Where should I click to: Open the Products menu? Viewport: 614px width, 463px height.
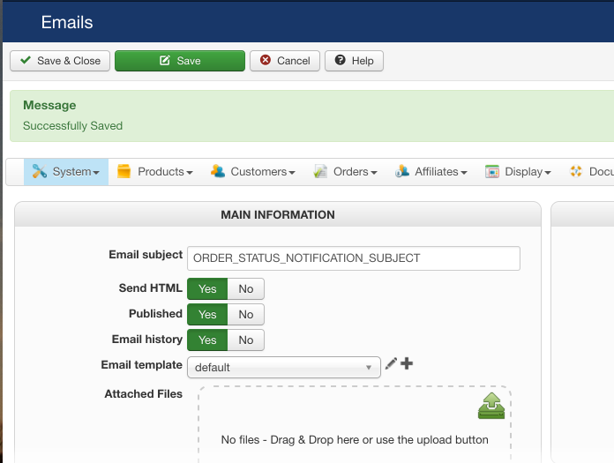point(155,172)
